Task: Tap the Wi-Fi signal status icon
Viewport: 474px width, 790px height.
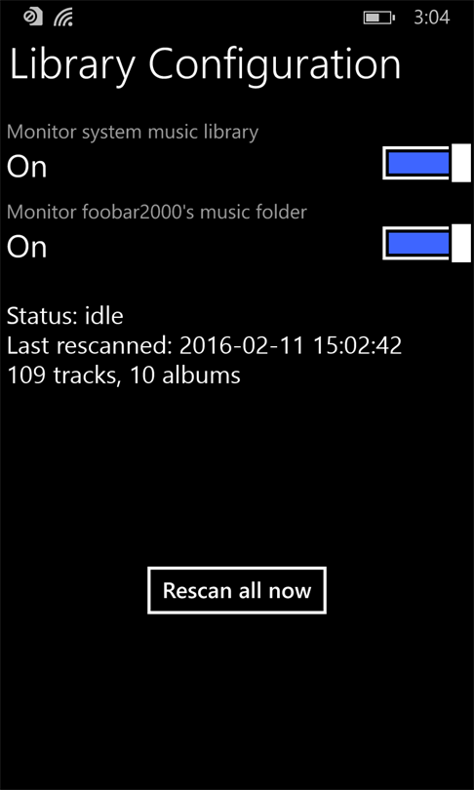Action: tap(63, 18)
